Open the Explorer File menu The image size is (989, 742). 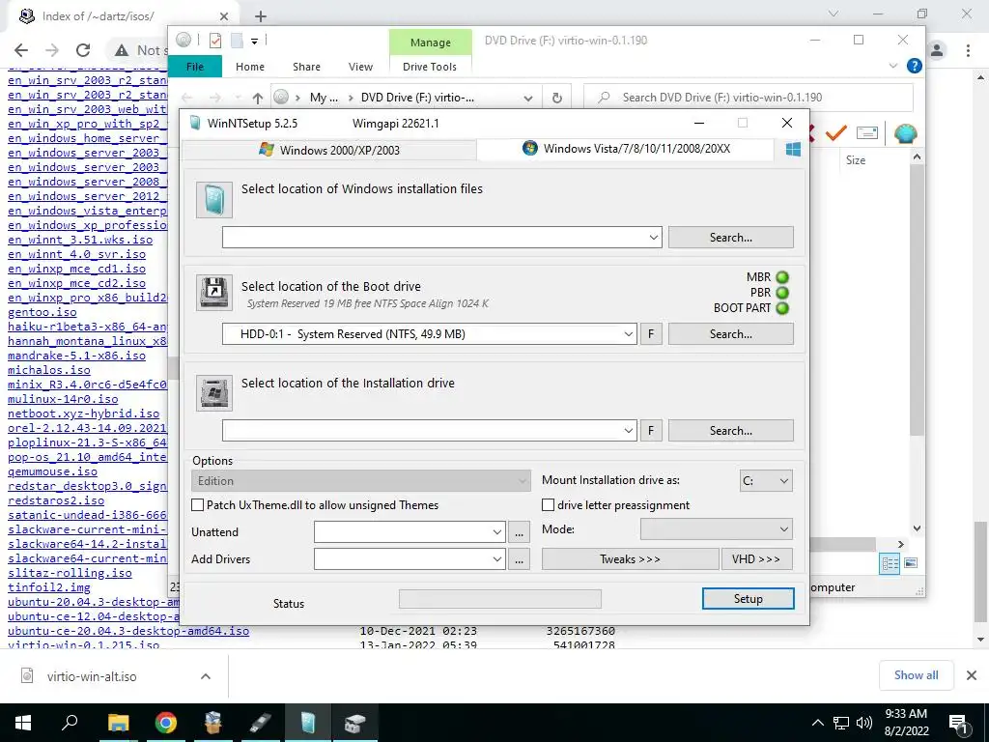195,67
